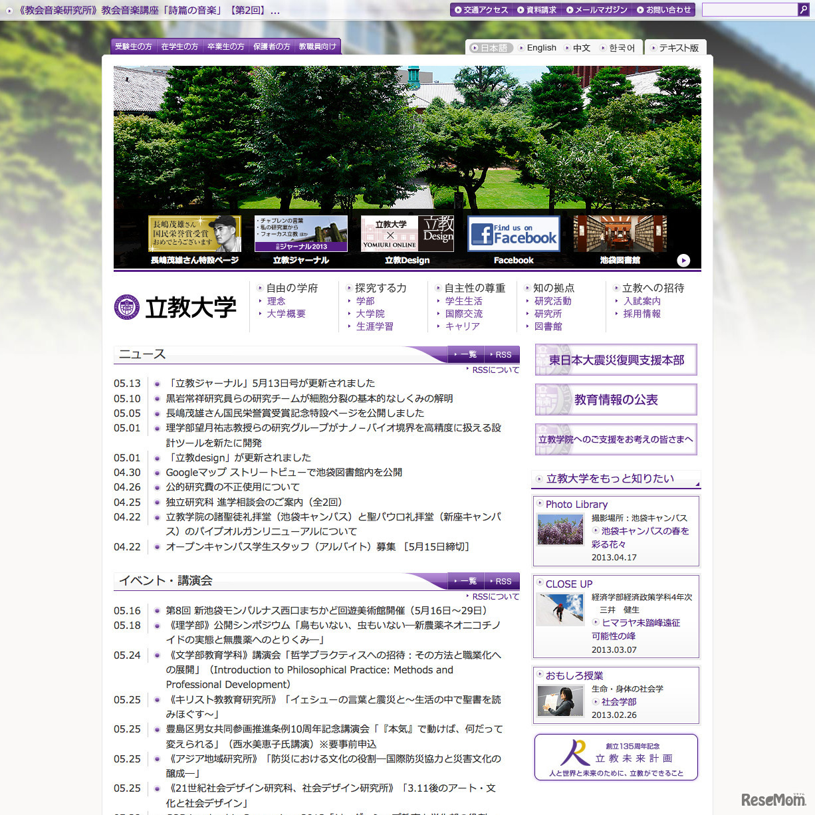This screenshot has height=815, width=815.
Task: Click the 東日本大震災復興支援本部 banner
Action: [x=616, y=359]
